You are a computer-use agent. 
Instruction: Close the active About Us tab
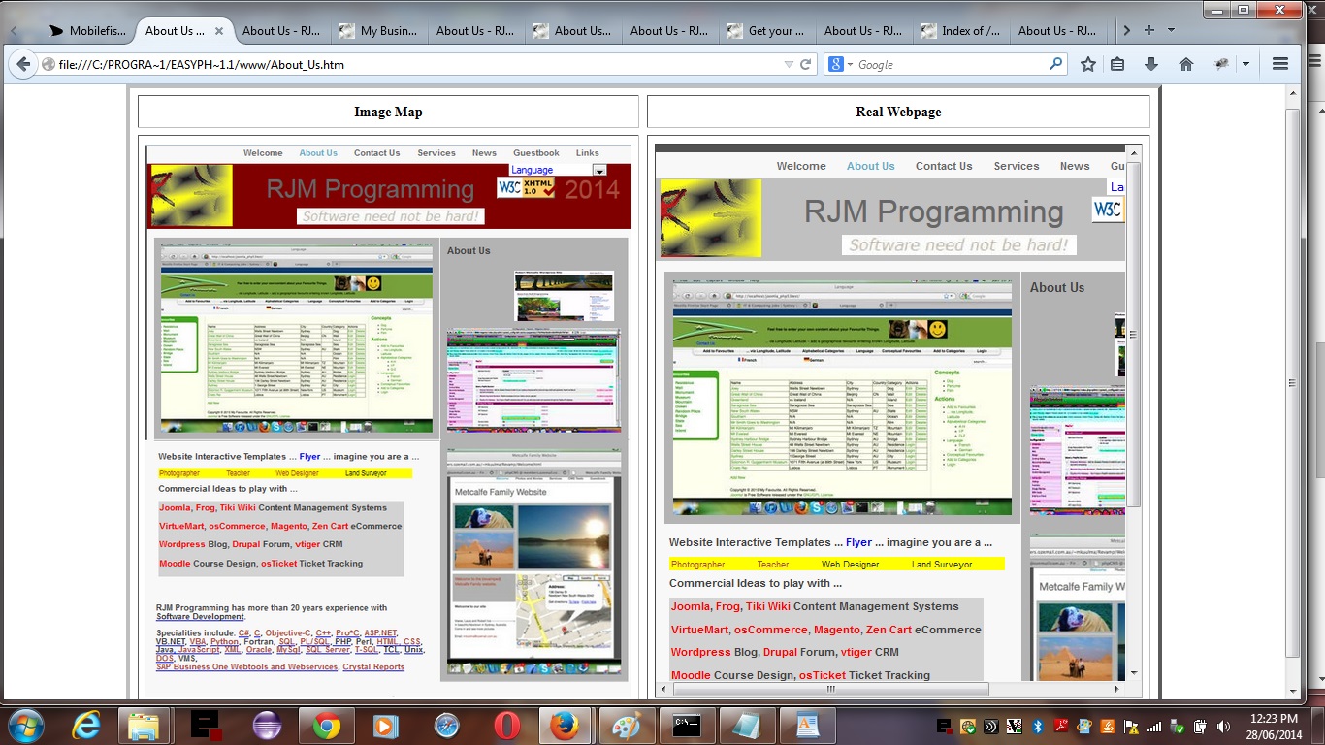[219, 31]
